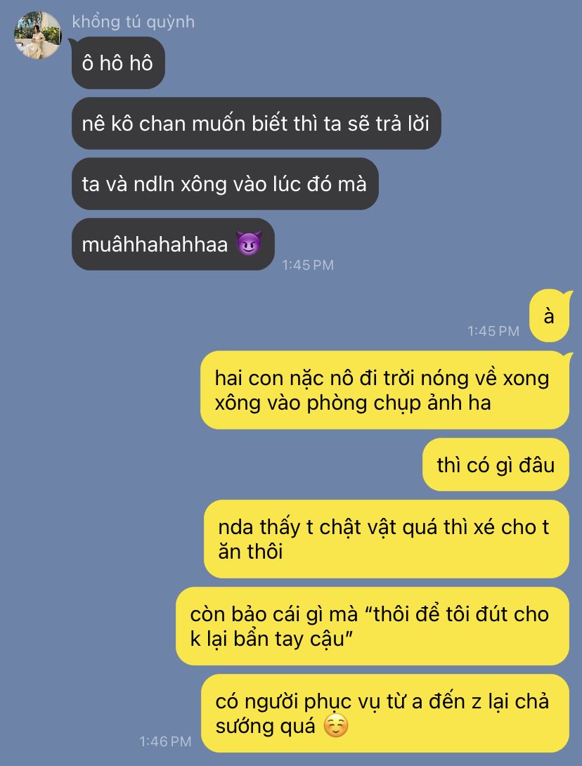Tap the words "ăn thôi" in yellow bubble
This screenshot has height=766, width=582.
coord(251,552)
